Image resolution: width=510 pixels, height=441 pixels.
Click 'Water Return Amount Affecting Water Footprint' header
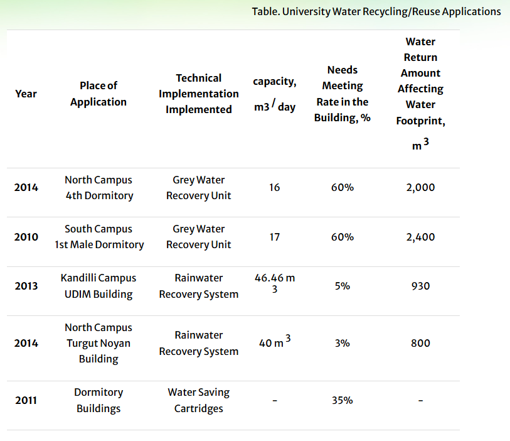point(420,93)
